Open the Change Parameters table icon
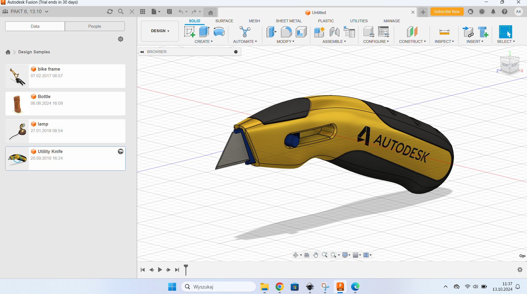 384,32
